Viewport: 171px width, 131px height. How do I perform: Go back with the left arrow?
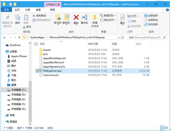(5, 37)
